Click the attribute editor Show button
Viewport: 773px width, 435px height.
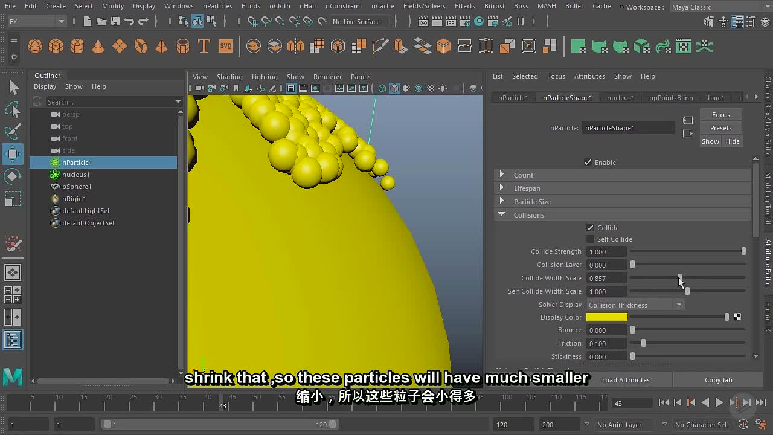[710, 141]
